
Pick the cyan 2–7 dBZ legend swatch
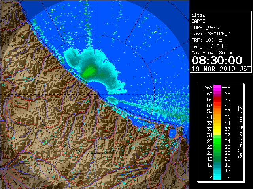217,177
